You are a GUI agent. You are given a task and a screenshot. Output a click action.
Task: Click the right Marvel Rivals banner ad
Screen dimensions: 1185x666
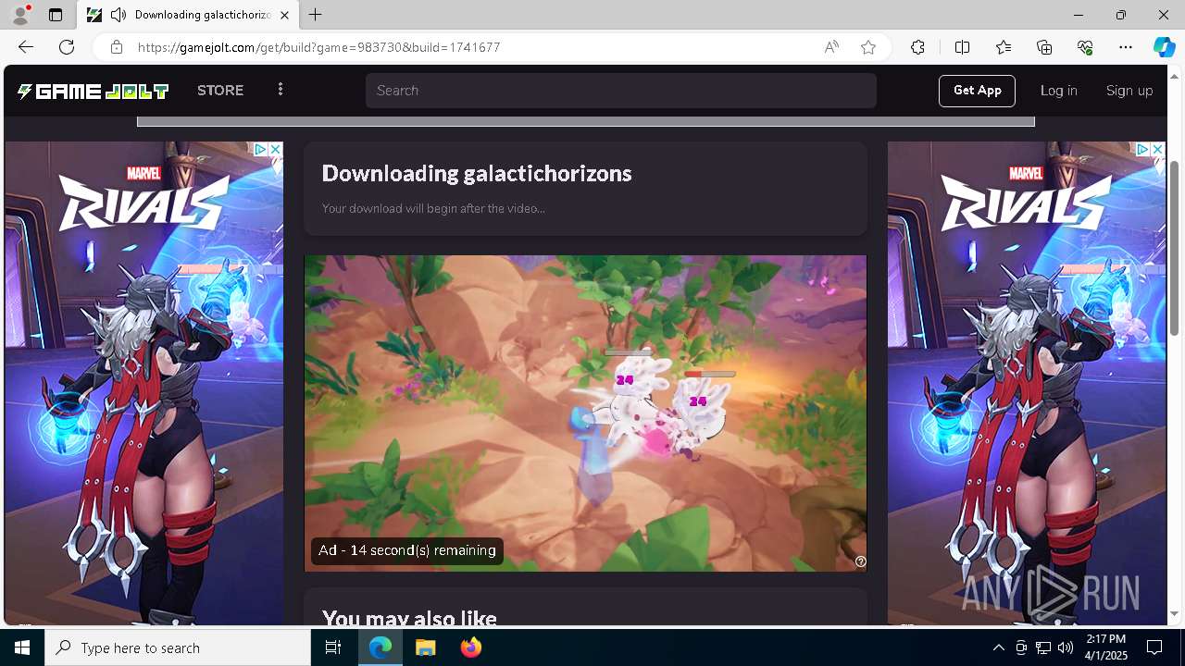[x=1026, y=383]
